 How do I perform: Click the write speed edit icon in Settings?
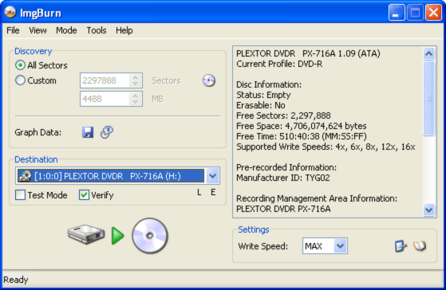(x=401, y=246)
